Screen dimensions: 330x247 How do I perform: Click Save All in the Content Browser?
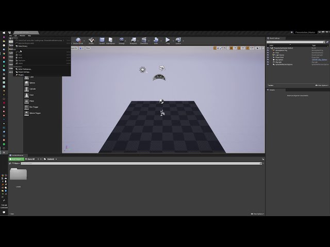click(30, 159)
